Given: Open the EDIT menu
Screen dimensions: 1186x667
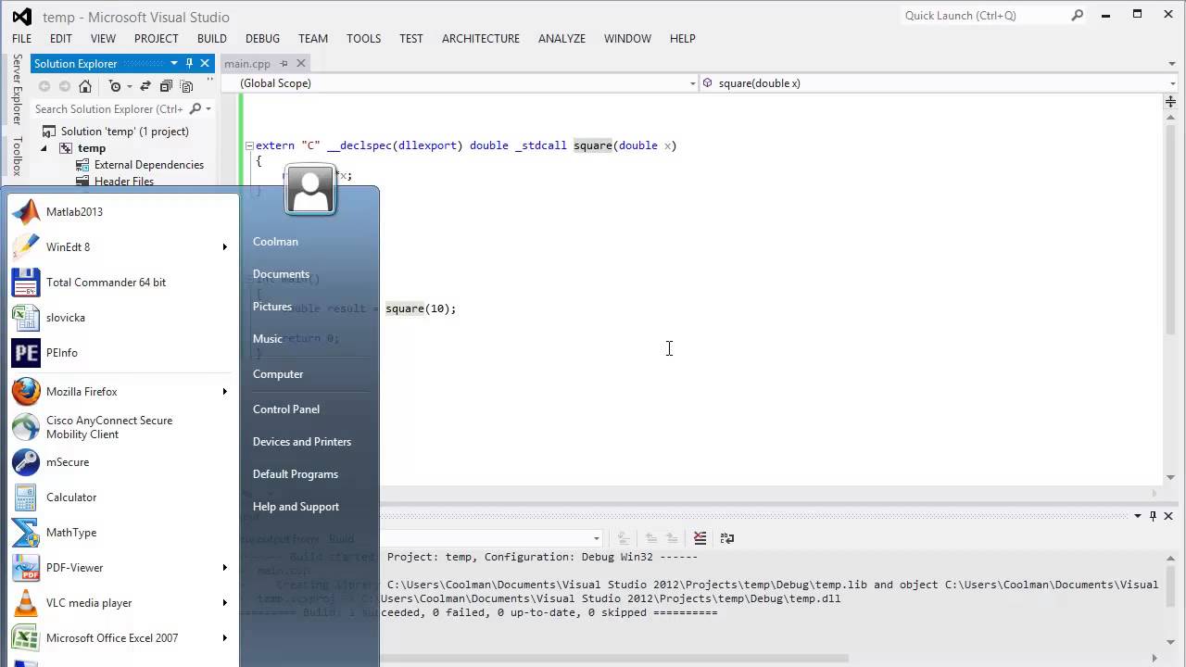Looking at the screenshot, I should pos(61,39).
